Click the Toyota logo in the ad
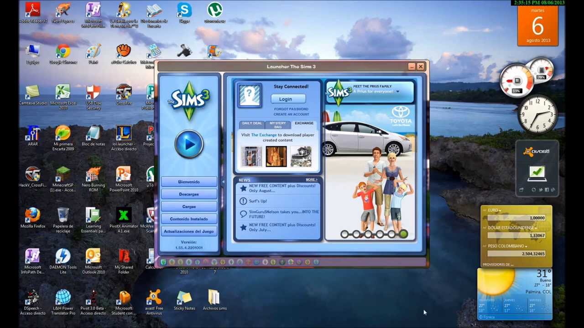 click(x=401, y=115)
